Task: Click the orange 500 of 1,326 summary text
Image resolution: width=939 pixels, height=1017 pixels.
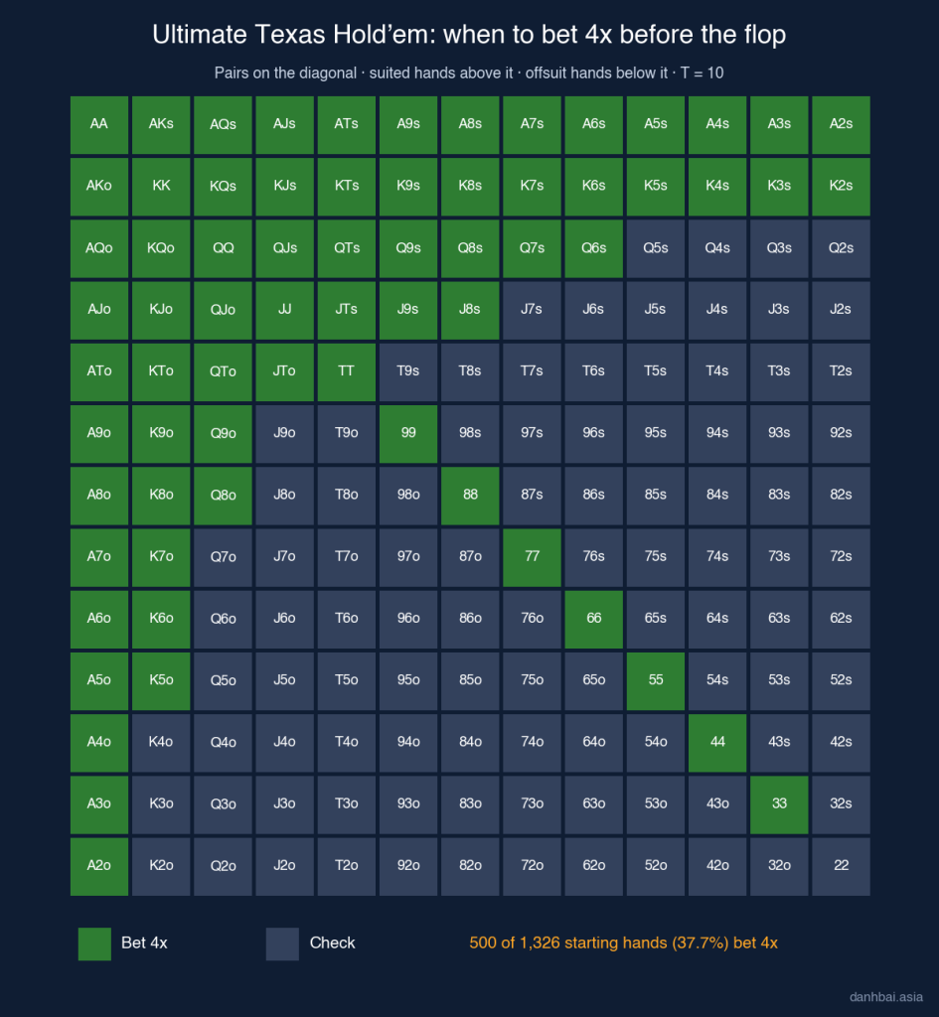Action: pos(623,944)
